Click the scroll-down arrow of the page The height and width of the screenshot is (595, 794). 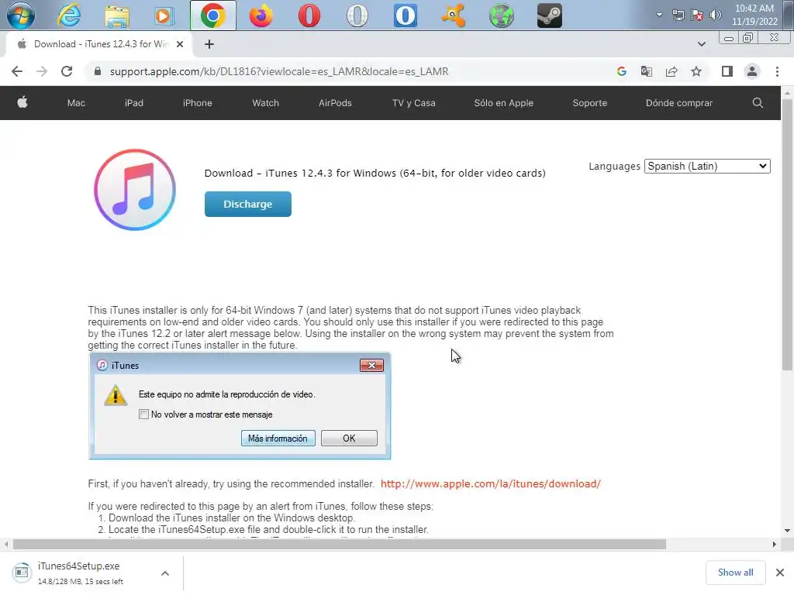[787, 530]
